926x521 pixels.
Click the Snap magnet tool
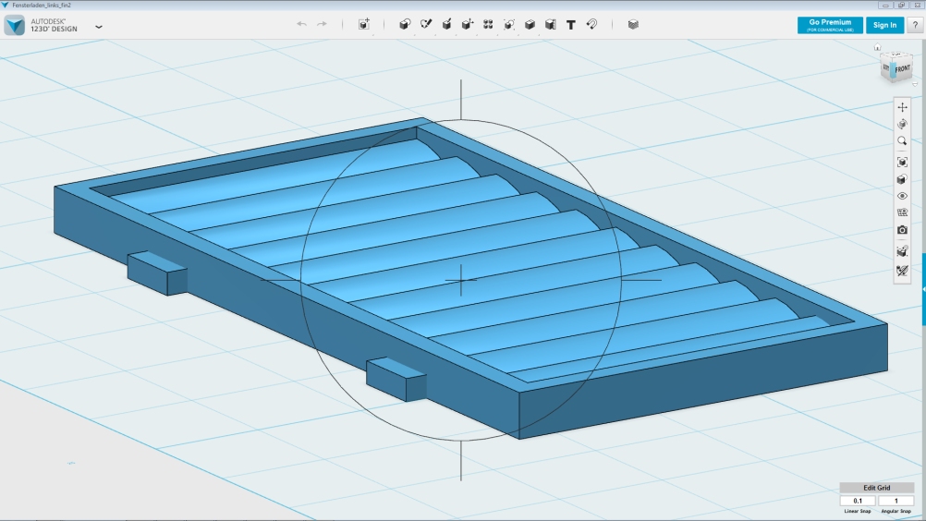coord(591,25)
